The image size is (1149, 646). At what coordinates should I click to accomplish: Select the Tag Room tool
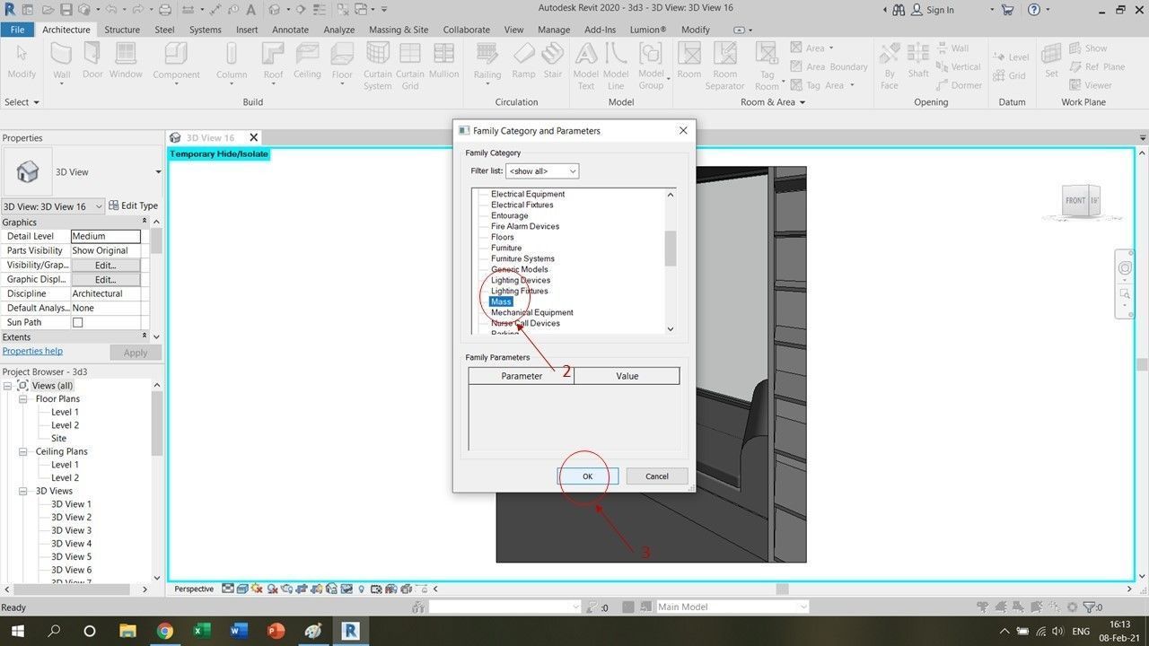tap(767, 65)
